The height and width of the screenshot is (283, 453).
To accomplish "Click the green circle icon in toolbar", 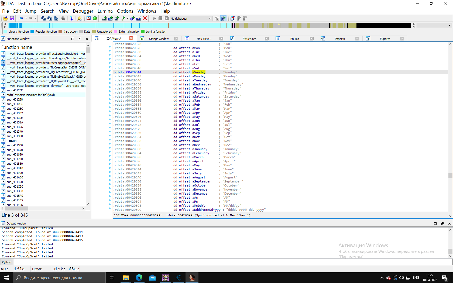I will coord(95,18).
